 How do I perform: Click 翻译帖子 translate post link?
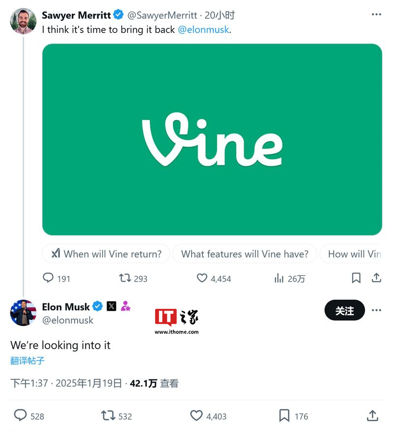tap(27, 360)
